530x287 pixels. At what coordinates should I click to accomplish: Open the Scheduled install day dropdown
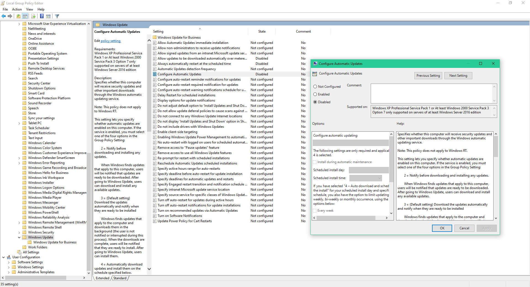[369, 170]
